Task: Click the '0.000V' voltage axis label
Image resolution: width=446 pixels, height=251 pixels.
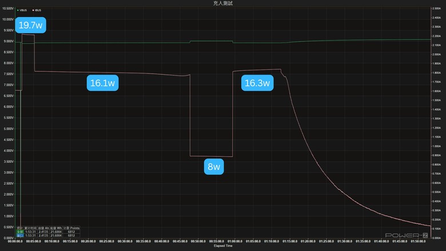Action: [8, 238]
